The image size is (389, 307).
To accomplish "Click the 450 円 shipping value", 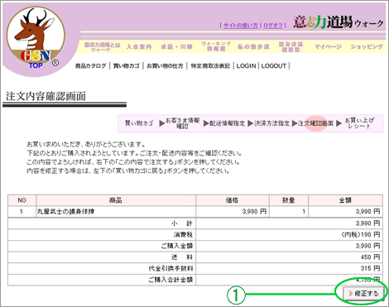I will point(370,257).
